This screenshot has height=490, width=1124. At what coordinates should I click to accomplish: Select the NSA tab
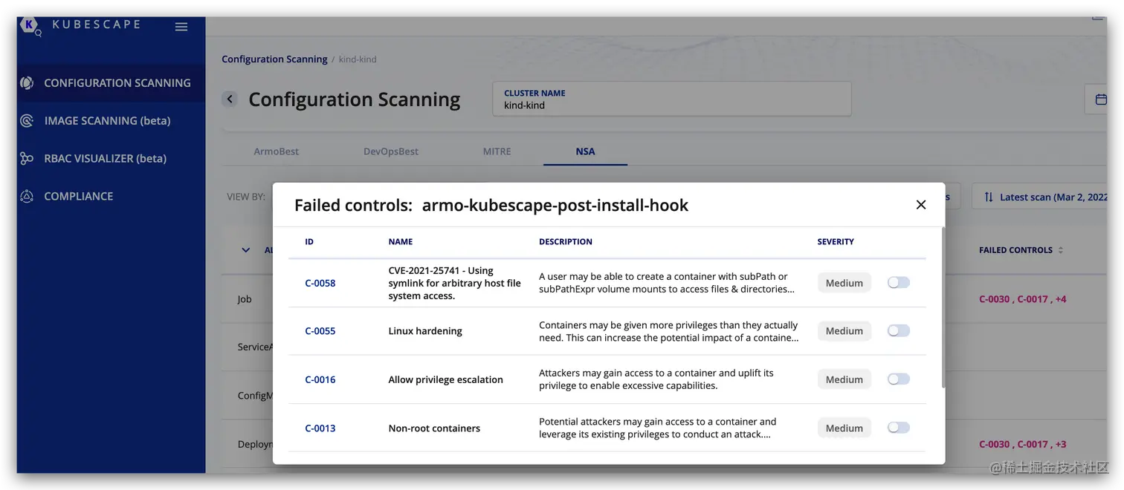[x=585, y=151]
